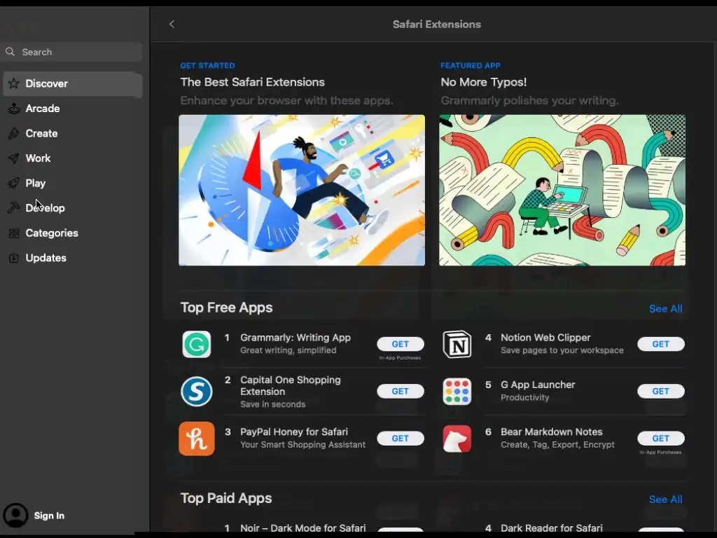Screen dimensions: 717x538
Task: Click the back chevron arrow
Action: point(172,25)
